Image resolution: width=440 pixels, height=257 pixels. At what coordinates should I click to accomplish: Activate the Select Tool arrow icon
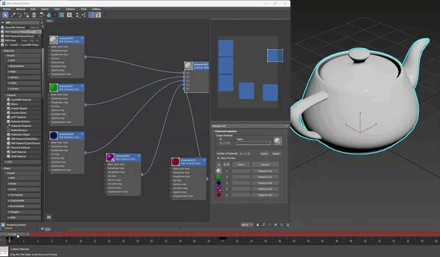point(6,15)
